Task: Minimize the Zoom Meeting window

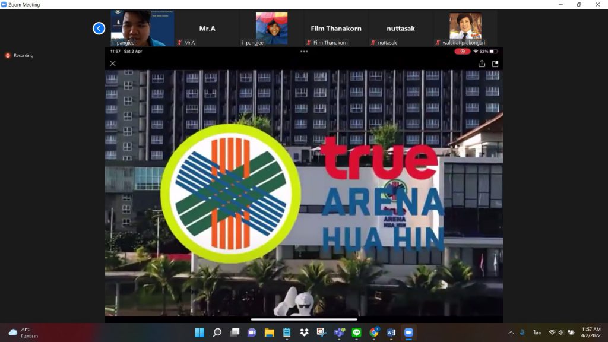Action: coord(560,5)
